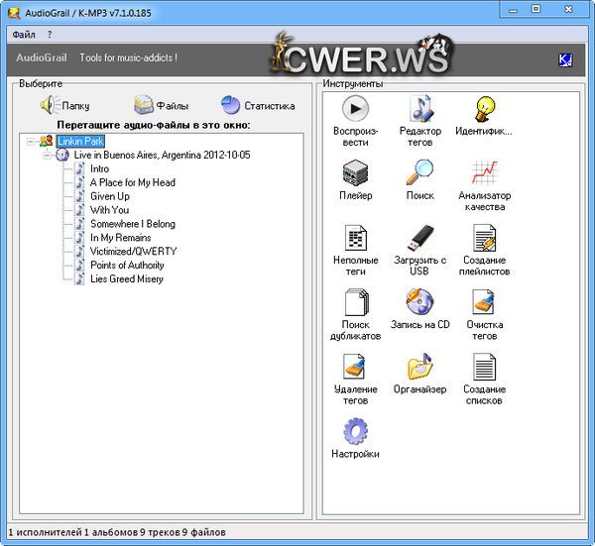Open the ? help menu
Image resolution: width=595 pixels, height=546 pixels.
pyautogui.click(x=50, y=34)
